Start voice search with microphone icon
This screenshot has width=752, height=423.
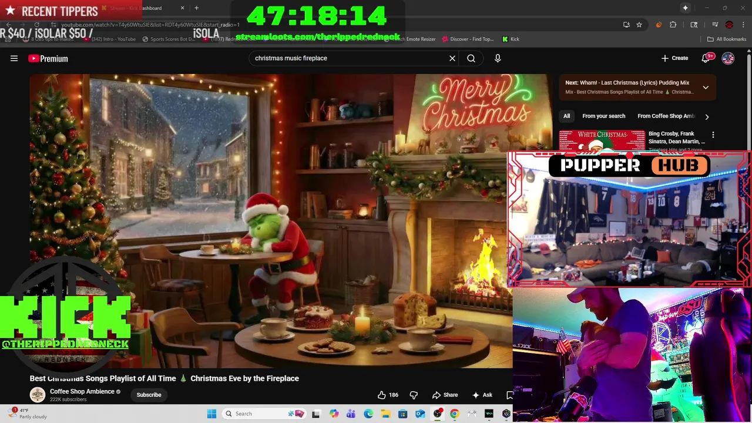[x=498, y=58]
